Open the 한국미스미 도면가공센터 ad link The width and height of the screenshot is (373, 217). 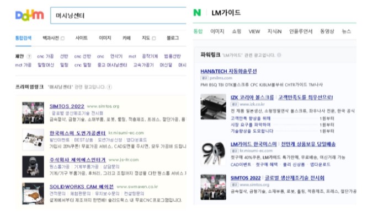click(78, 133)
